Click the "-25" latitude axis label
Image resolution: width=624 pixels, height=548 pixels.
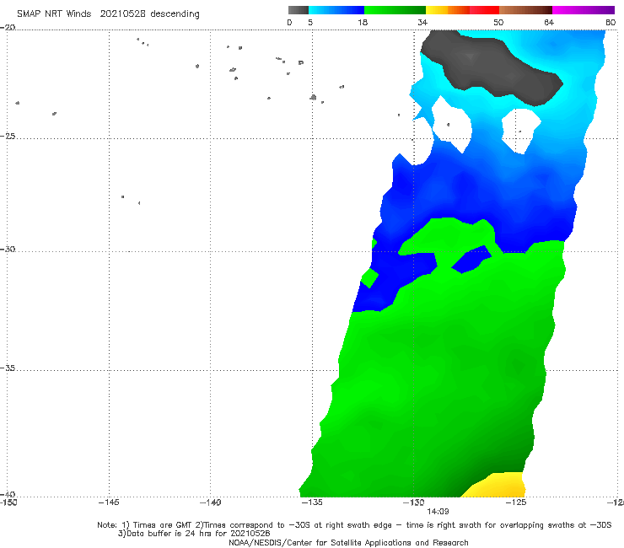8,136
